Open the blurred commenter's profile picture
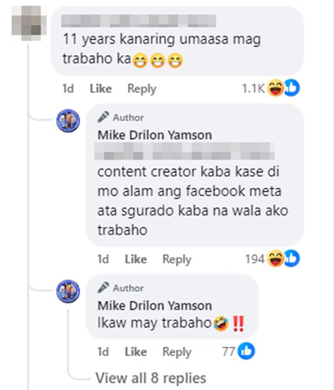The width and height of the screenshot is (334, 390). click(x=29, y=23)
